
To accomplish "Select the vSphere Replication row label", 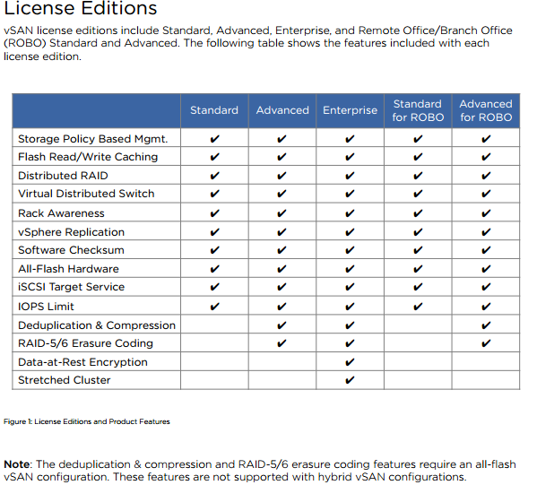I will 71,232.
